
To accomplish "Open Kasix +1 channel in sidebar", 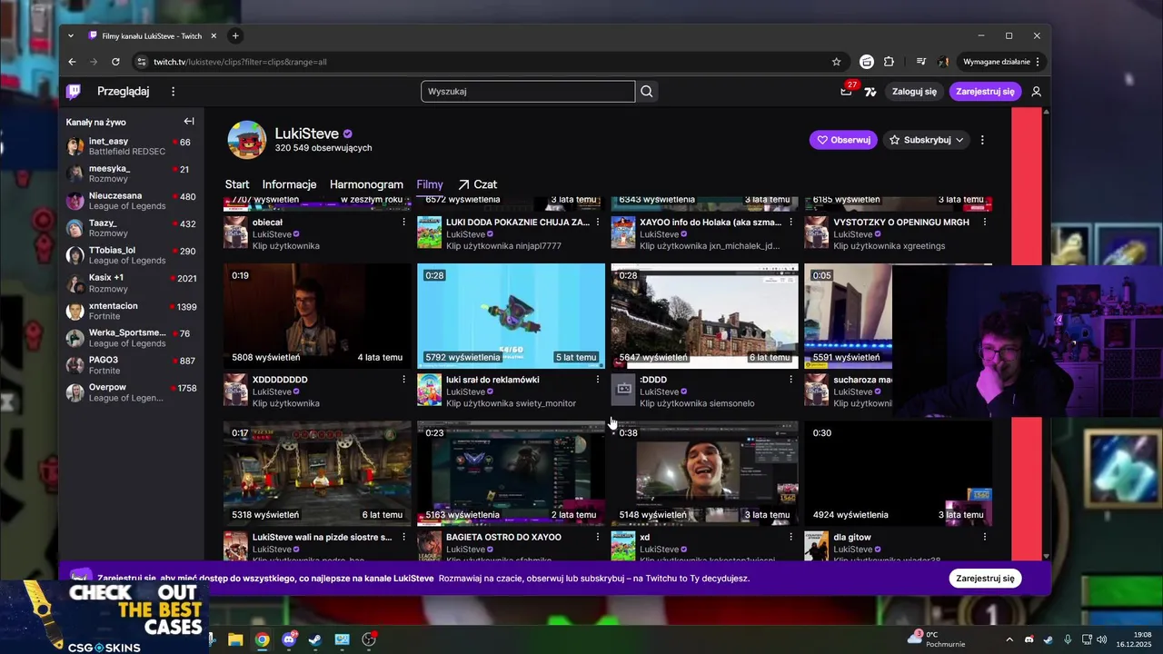I will pos(133,282).
